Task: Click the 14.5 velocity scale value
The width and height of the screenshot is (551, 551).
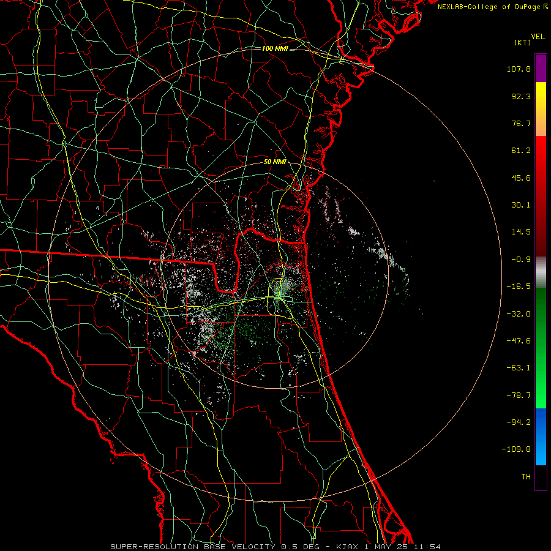Action: pyautogui.click(x=521, y=232)
